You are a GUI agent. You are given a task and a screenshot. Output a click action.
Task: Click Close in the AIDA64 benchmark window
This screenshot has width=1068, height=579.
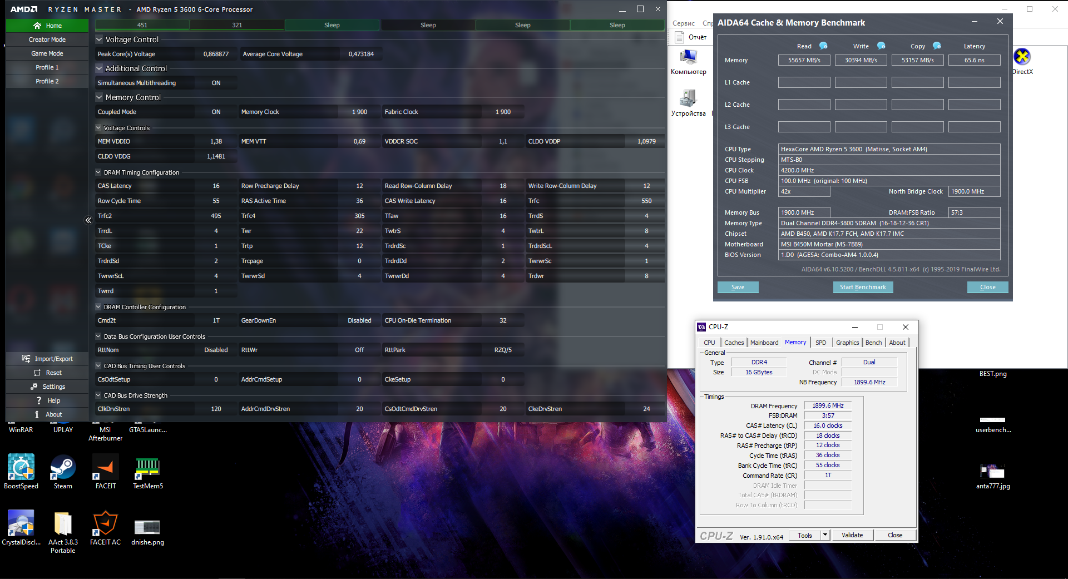coord(987,287)
